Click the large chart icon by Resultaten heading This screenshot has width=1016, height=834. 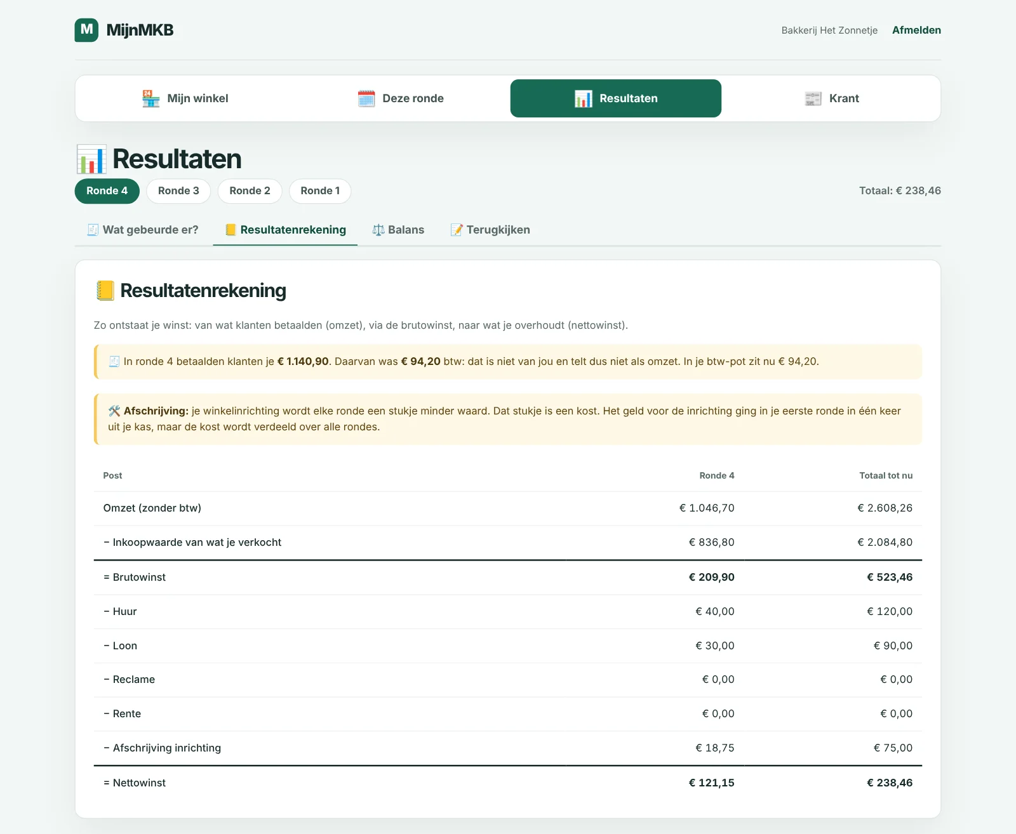click(91, 159)
